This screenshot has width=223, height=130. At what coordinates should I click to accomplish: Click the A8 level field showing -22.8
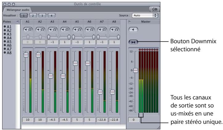pos(114,120)
